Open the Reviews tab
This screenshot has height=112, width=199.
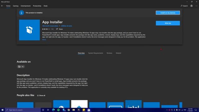(x=109, y=53)
